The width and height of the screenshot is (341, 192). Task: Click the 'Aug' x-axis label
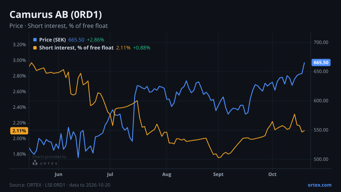167,174
